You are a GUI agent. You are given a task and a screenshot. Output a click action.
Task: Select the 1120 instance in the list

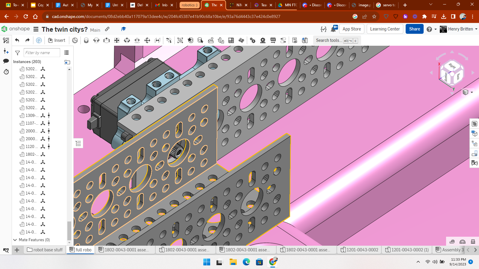click(x=31, y=146)
